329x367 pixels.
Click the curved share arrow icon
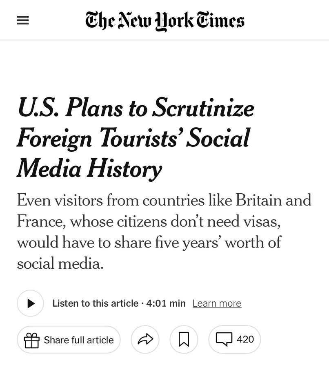point(145,339)
